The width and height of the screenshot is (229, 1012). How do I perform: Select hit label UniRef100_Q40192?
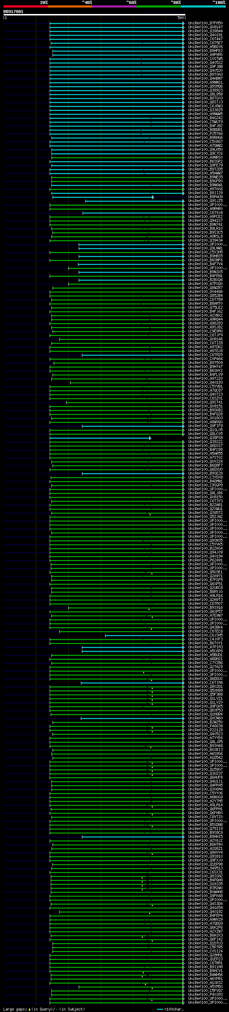(x=205, y=911)
